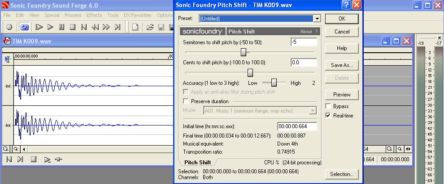Viewport: 444px width, 184px height.
Task: Expand the Mode dropdown arrow
Action: click(313, 111)
